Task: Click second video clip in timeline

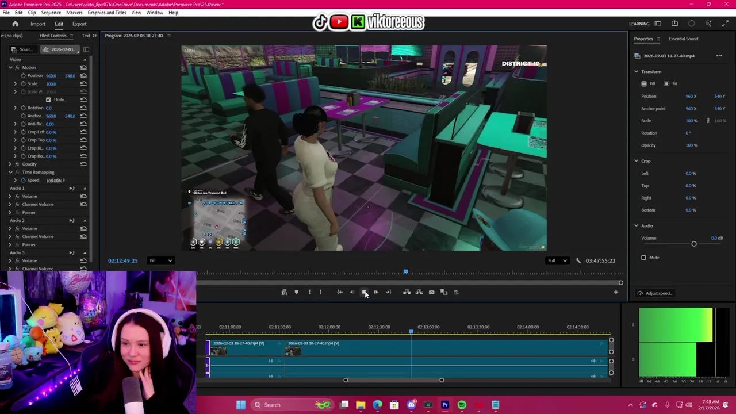Action: pyautogui.click(x=446, y=347)
